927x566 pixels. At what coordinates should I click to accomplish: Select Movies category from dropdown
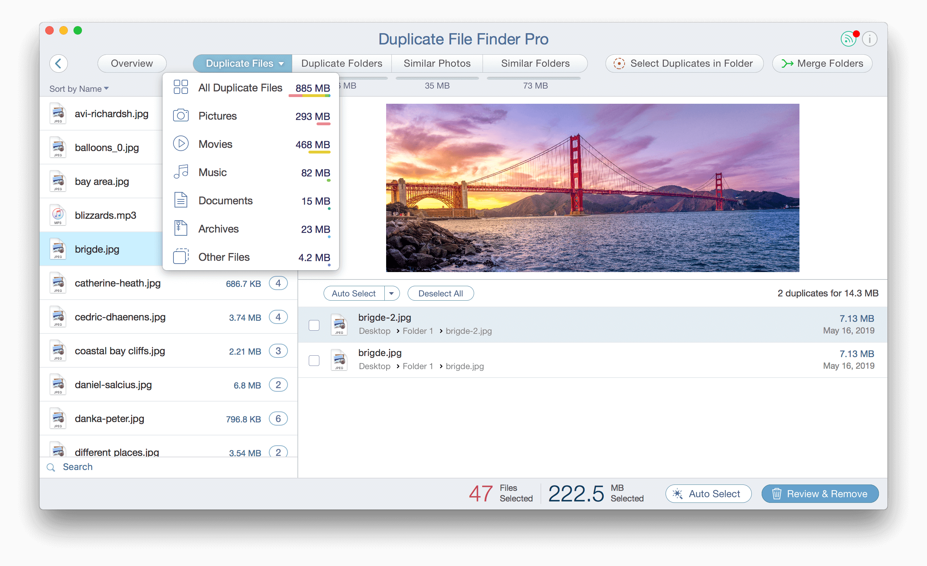[x=215, y=144]
